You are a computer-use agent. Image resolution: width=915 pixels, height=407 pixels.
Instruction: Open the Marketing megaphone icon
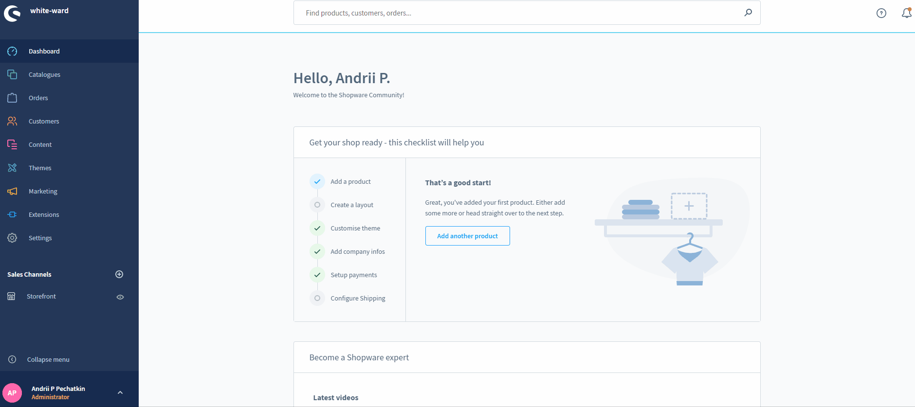coord(12,191)
